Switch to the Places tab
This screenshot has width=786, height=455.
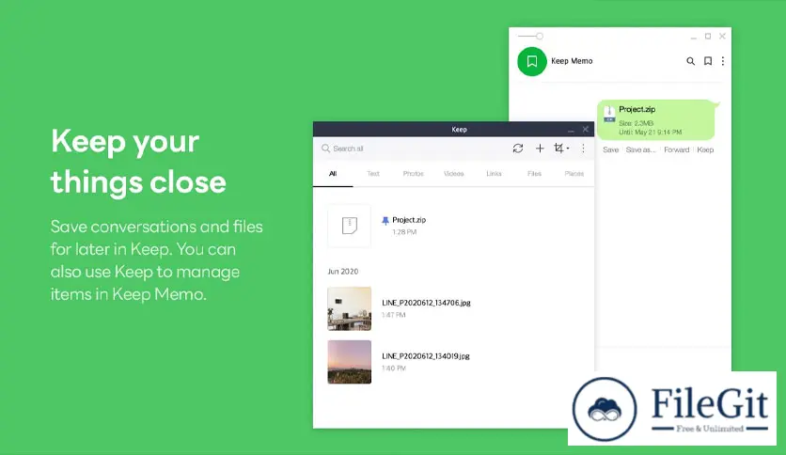point(574,174)
